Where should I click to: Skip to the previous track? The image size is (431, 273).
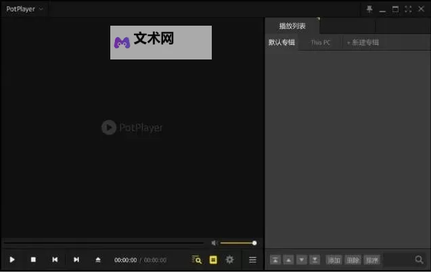pos(55,259)
